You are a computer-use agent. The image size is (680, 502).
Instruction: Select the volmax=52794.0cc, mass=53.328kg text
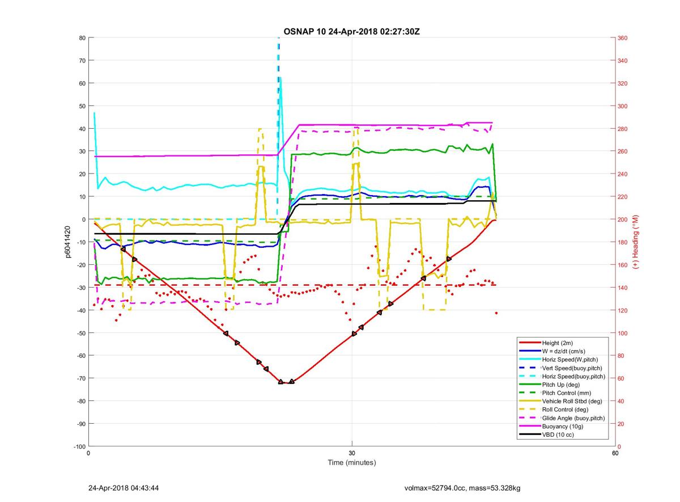click(462, 488)
